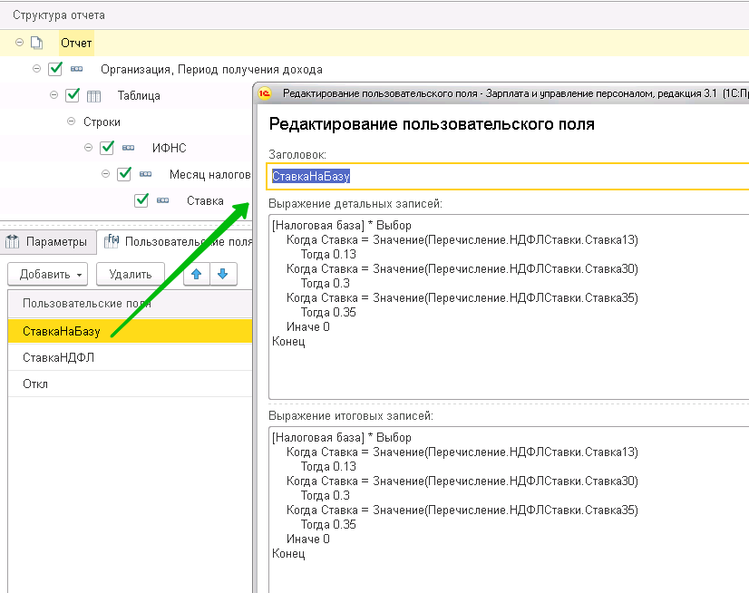Collapse the Таблица node

[54, 95]
